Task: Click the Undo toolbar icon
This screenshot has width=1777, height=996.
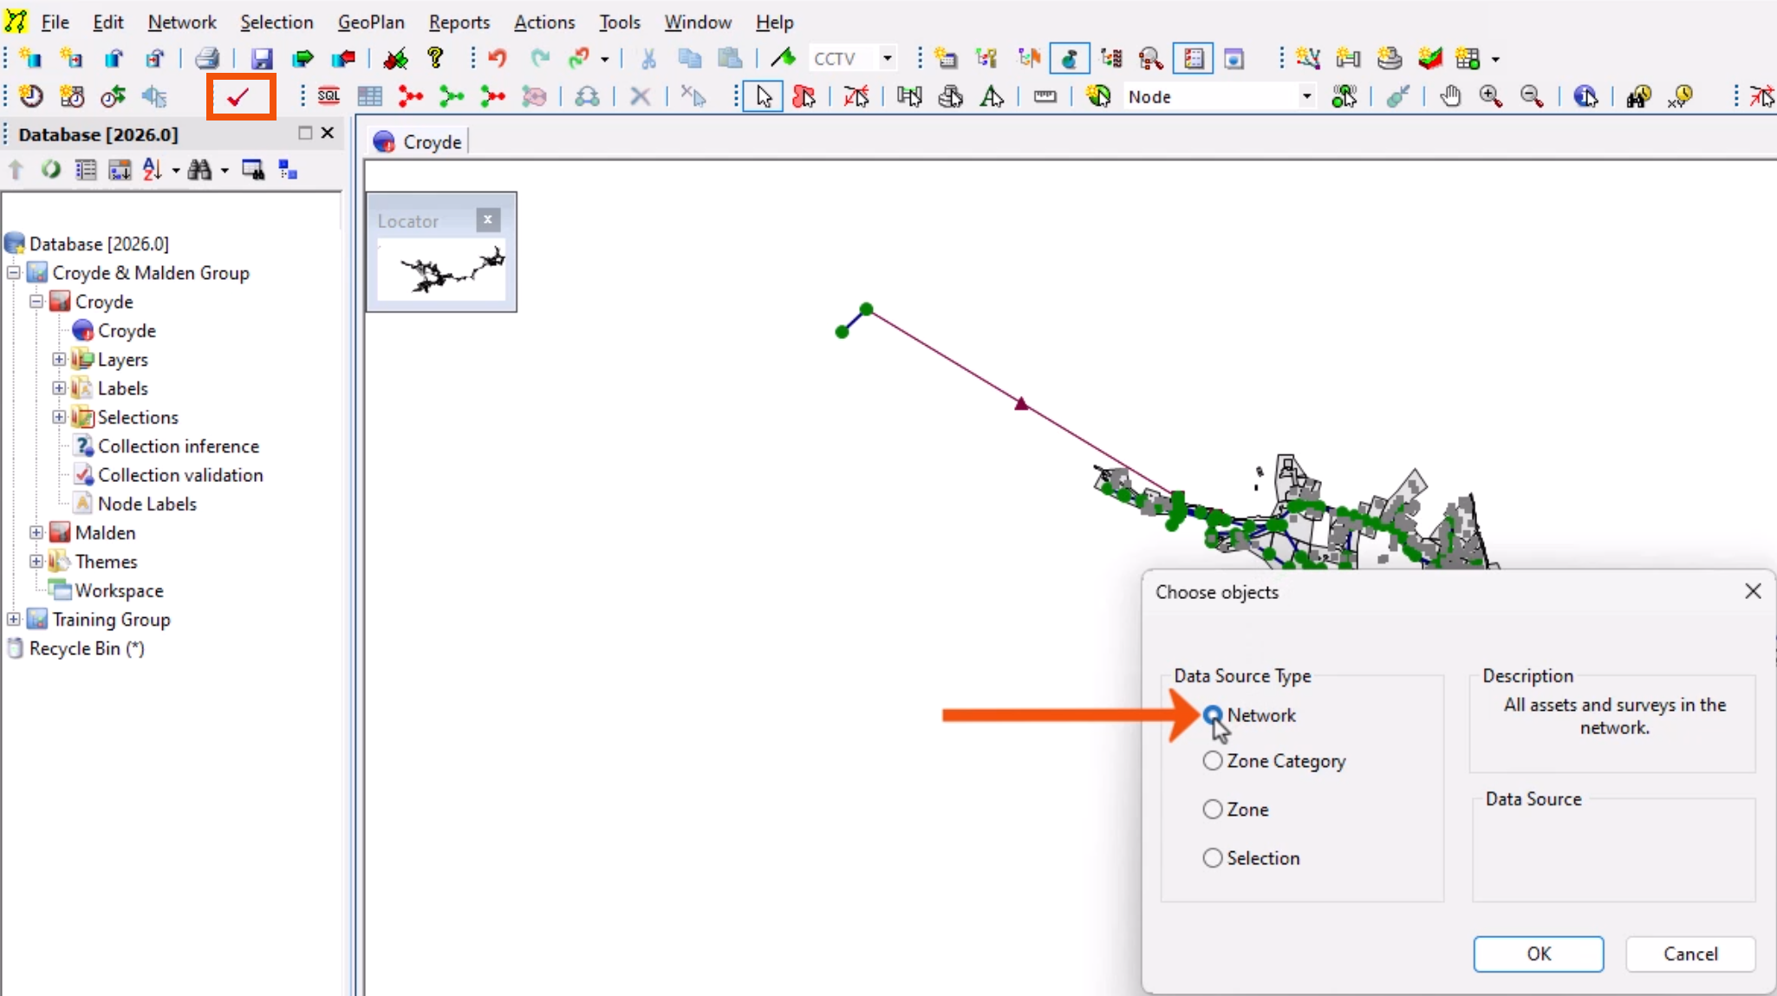Action: coord(497,57)
